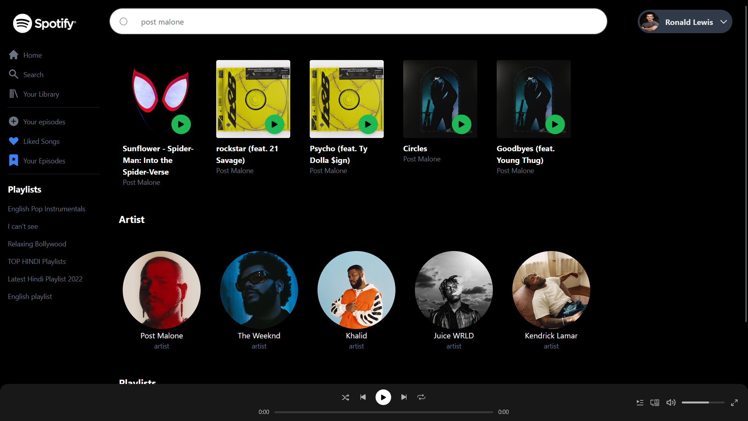The image size is (748, 421).
Task: Open Search from the sidebar icon
Action: point(13,74)
